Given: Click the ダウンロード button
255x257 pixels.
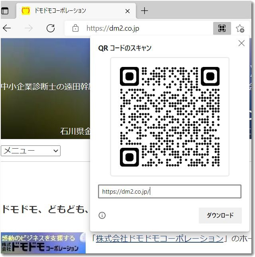Looking at the screenshot, I should (220, 216).
